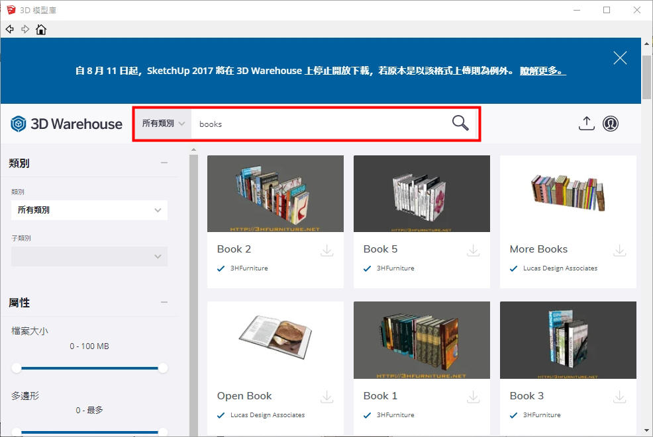Click the 0 - 最多 polygon value
The width and height of the screenshot is (653, 437).
coord(89,411)
